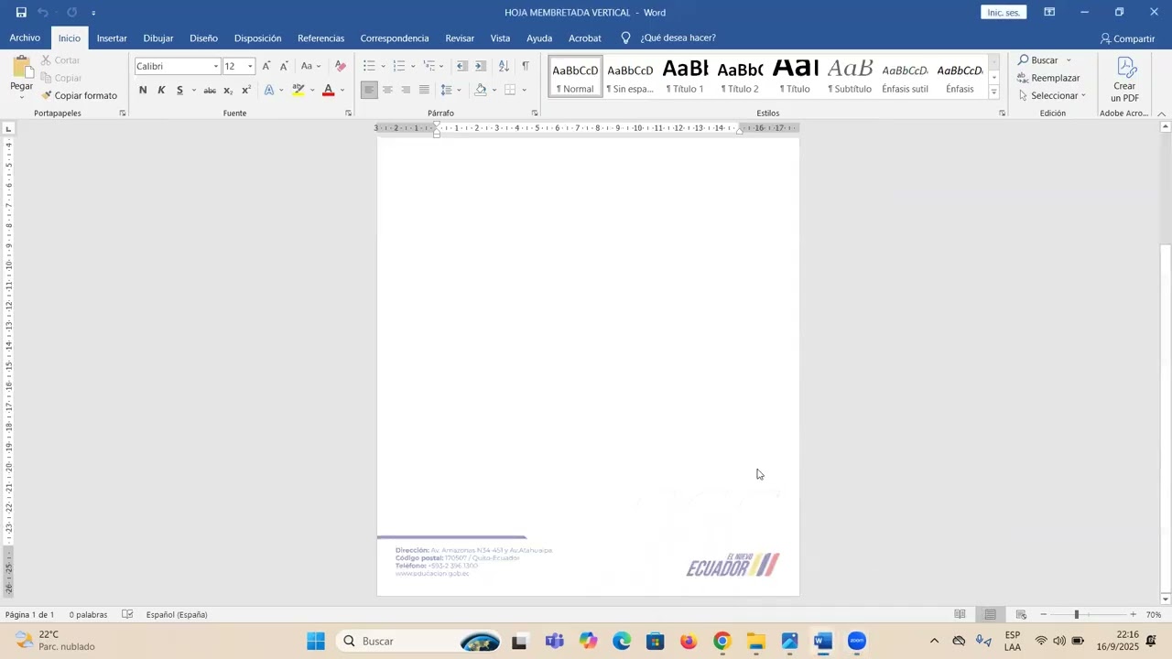Click the Buscar button in Edición
The width and height of the screenshot is (1172, 659).
(1038, 60)
